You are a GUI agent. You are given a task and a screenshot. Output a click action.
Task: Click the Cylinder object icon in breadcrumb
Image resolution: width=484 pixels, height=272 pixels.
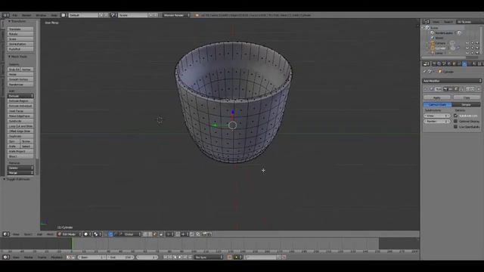440,72
